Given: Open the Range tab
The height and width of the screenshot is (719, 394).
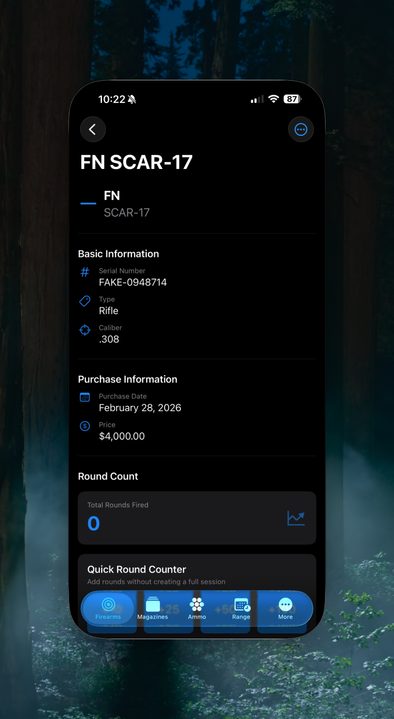Looking at the screenshot, I should tap(241, 608).
